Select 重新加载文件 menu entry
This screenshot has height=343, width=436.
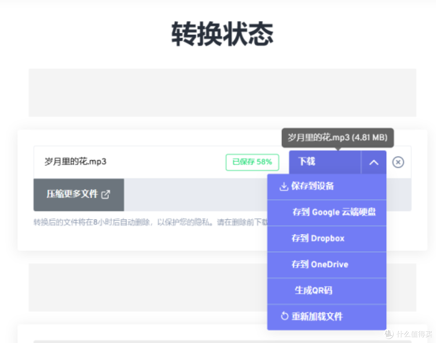pyautogui.click(x=327, y=317)
